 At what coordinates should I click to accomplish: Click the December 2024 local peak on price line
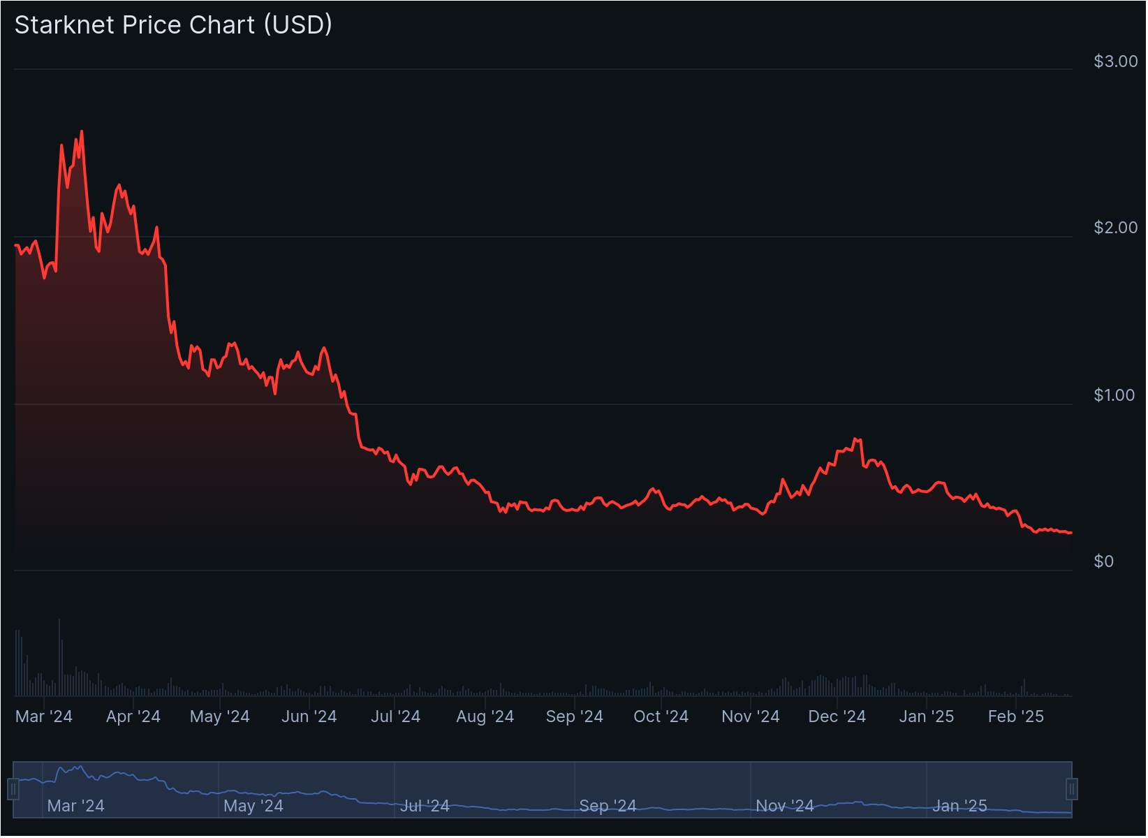855,439
